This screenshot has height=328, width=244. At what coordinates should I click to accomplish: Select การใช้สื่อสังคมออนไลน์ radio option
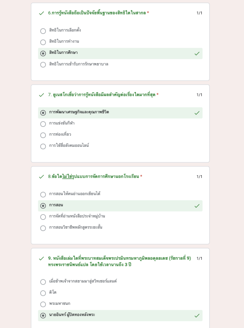pyautogui.click(x=43, y=146)
